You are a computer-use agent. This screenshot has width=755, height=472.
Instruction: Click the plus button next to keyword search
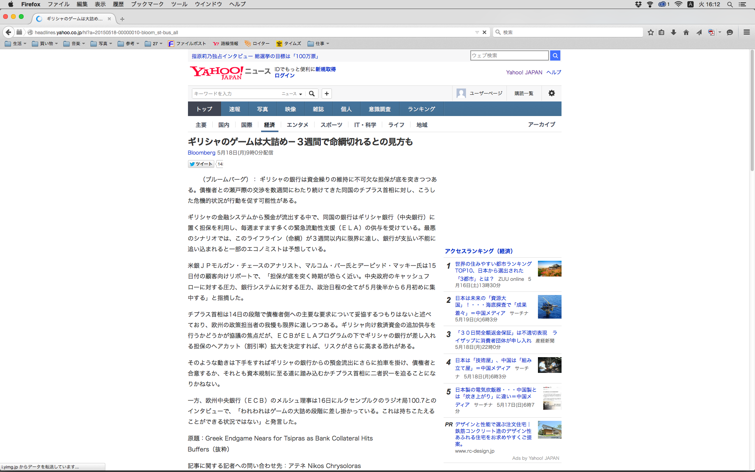tap(327, 94)
